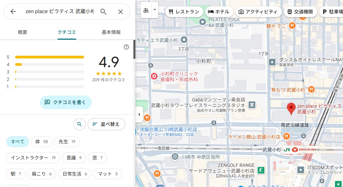Switch to the 基本情報 tab
Screen dimensions: 343x187
(111, 32)
